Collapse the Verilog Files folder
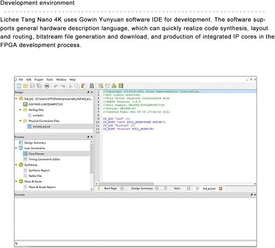 20,110
